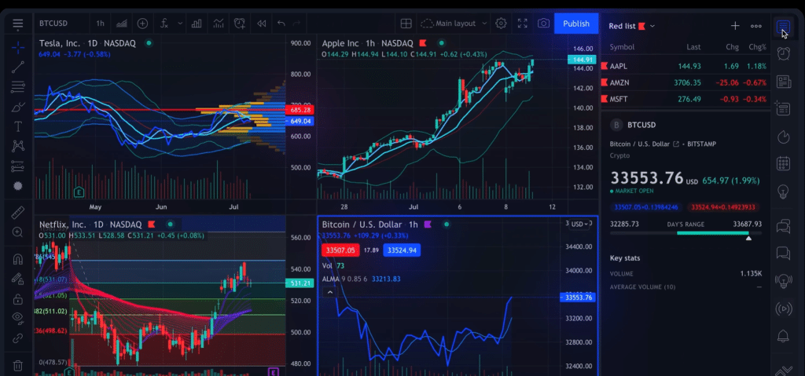The width and height of the screenshot is (805, 376).
Task: Sort watchlist by Symbol column
Action: (x=622, y=46)
